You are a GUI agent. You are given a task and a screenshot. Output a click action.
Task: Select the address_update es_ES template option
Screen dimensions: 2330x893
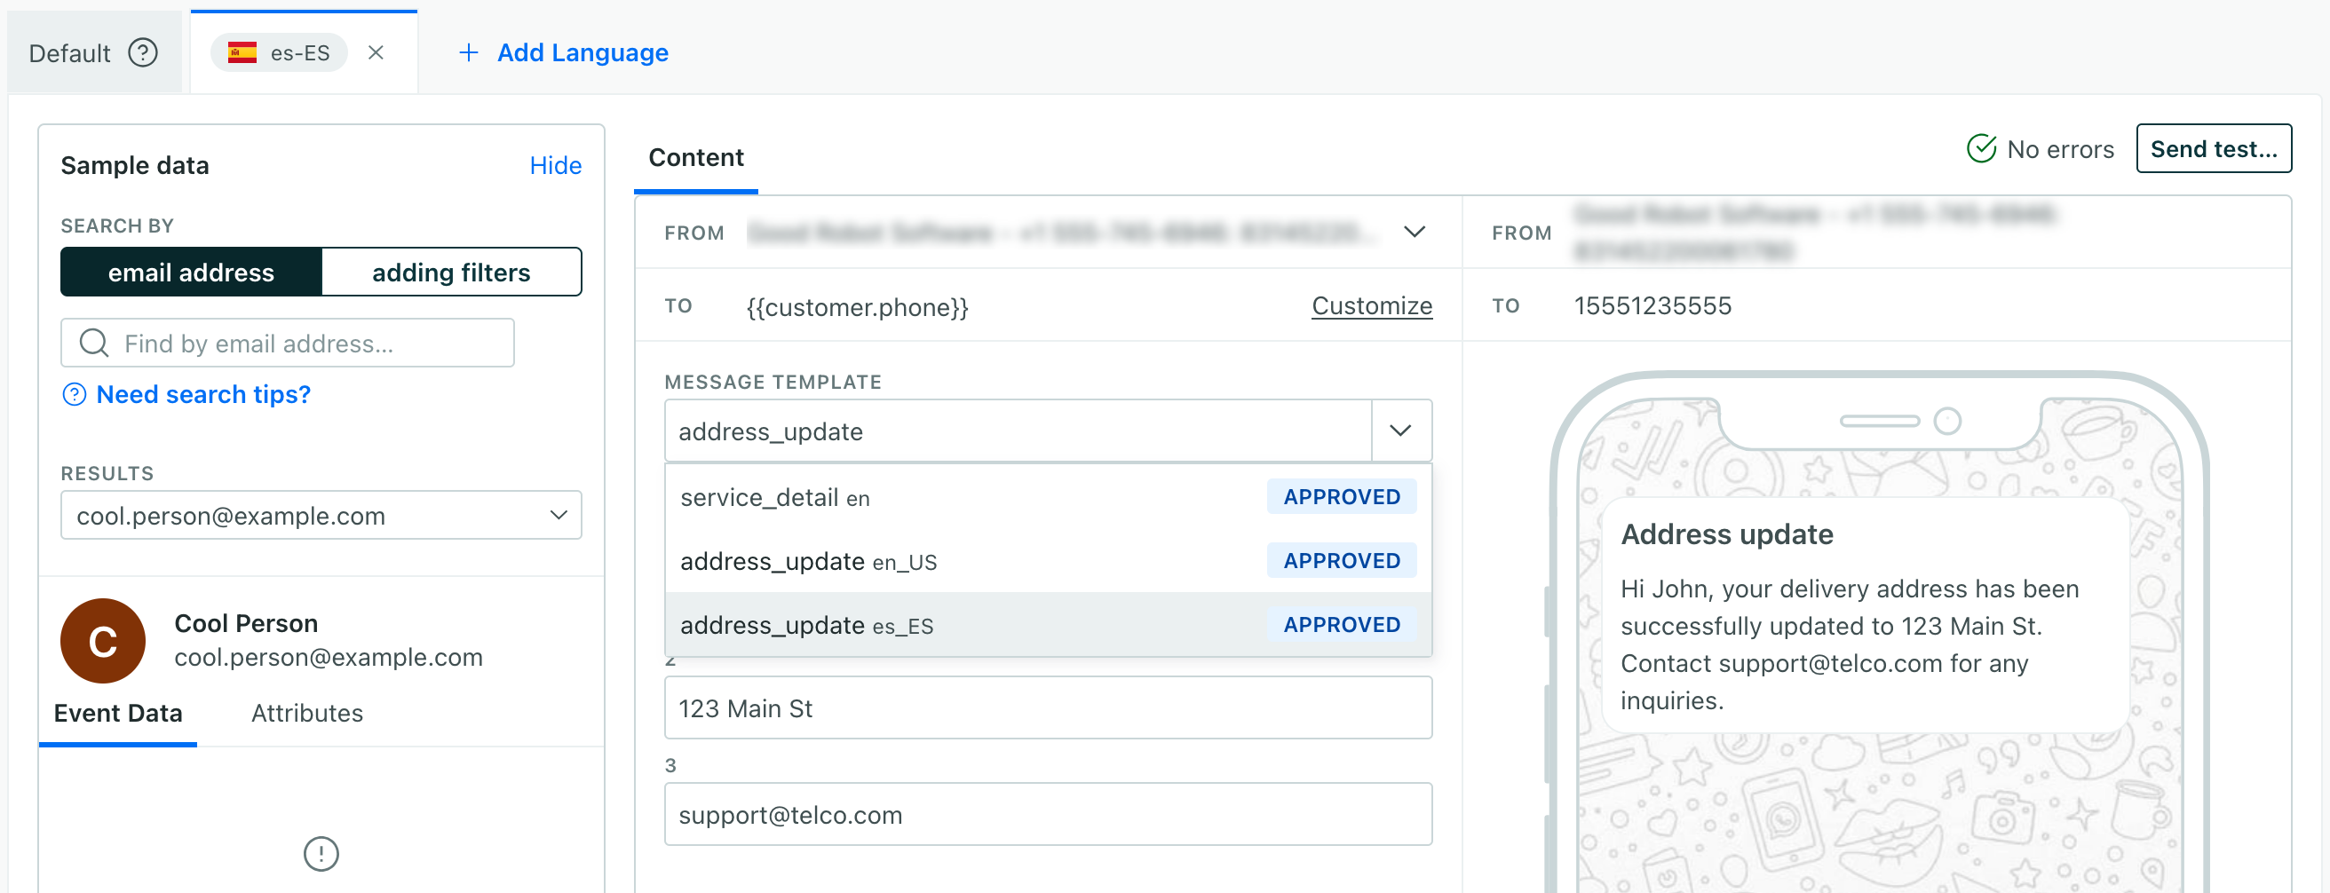[806, 625]
